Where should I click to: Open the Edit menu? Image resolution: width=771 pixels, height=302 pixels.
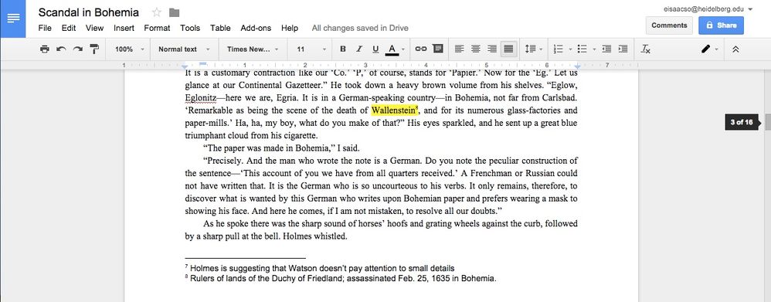tap(68, 28)
